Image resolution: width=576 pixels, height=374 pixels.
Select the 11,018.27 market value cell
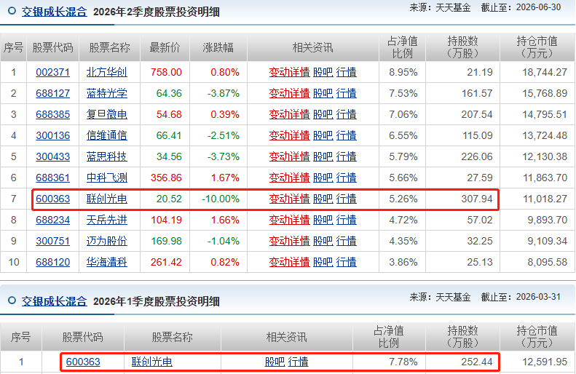coord(545,199)
